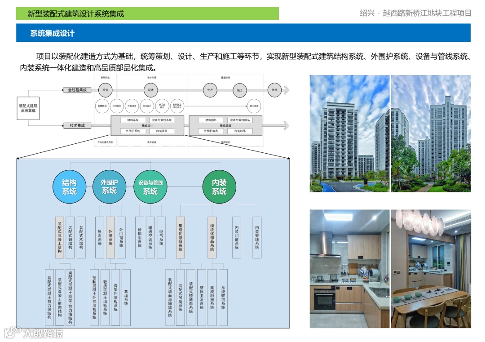Click the 部件部品深化设计 small circle
This screenshot has width=485, height=342.
(177, 106)
